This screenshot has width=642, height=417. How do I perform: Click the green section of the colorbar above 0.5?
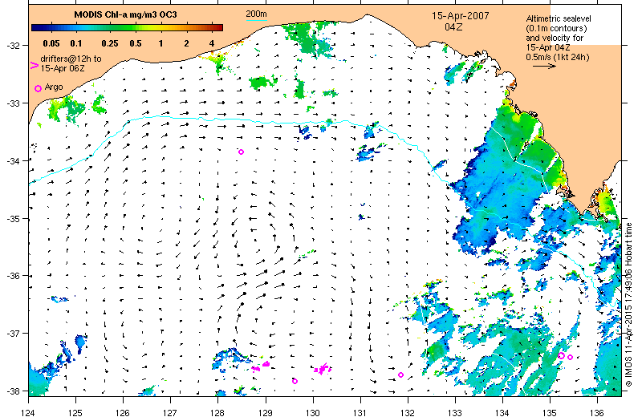coord(135,28)
